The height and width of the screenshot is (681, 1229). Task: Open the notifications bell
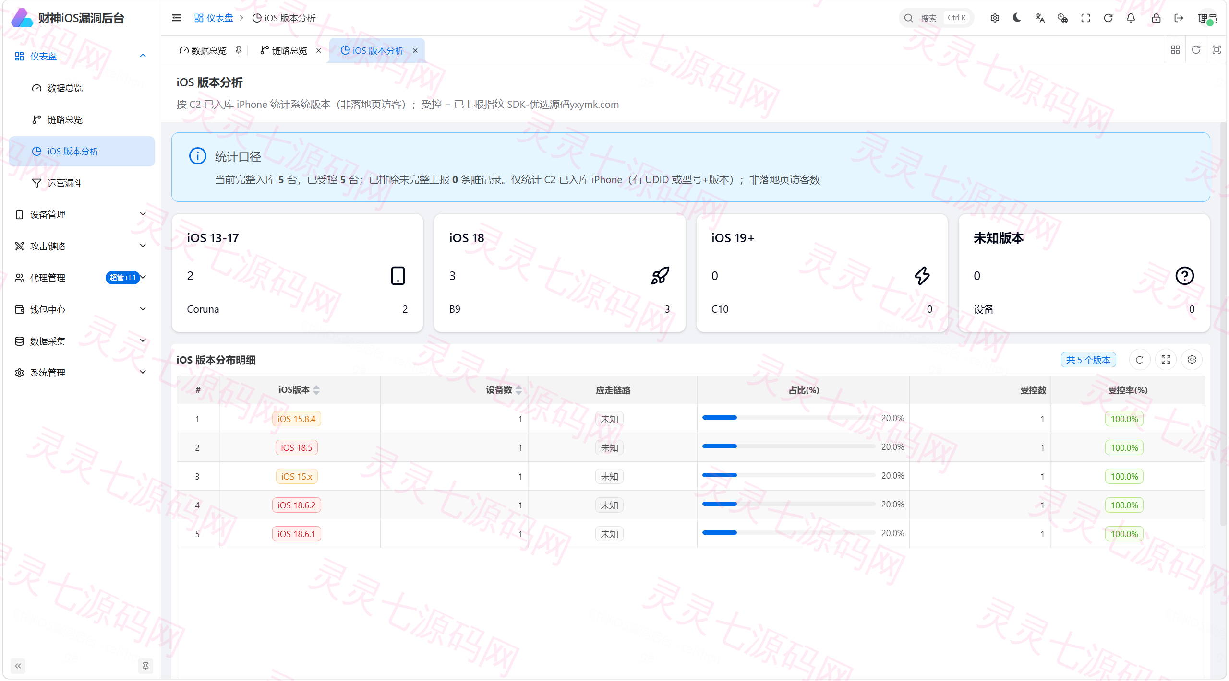click(1131, 18)
